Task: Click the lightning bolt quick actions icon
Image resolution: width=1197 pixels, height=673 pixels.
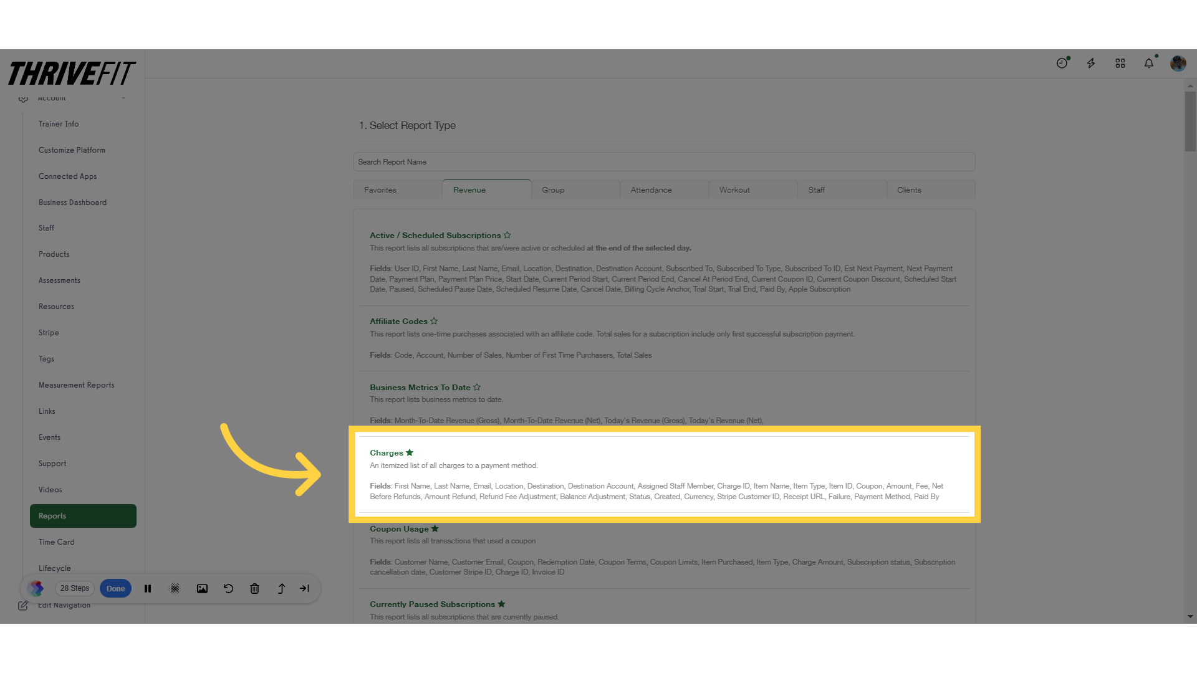Action: [x=1091, y=64]
